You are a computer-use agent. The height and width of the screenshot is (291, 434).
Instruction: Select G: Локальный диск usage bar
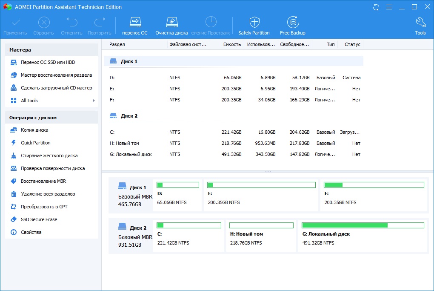click(x=363, y=225)
